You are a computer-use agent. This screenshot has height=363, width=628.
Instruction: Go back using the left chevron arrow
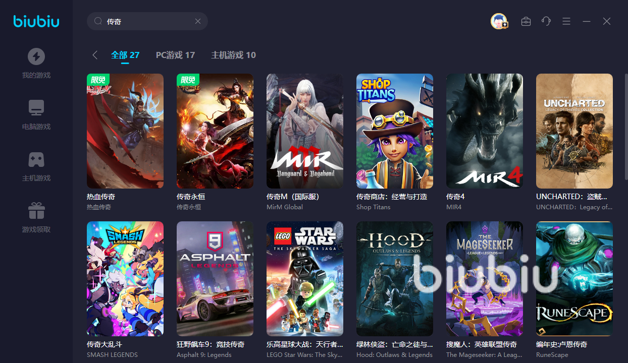tap(94, 55)
